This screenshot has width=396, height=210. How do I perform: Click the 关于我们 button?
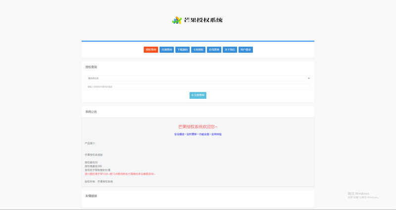[230, 50]
